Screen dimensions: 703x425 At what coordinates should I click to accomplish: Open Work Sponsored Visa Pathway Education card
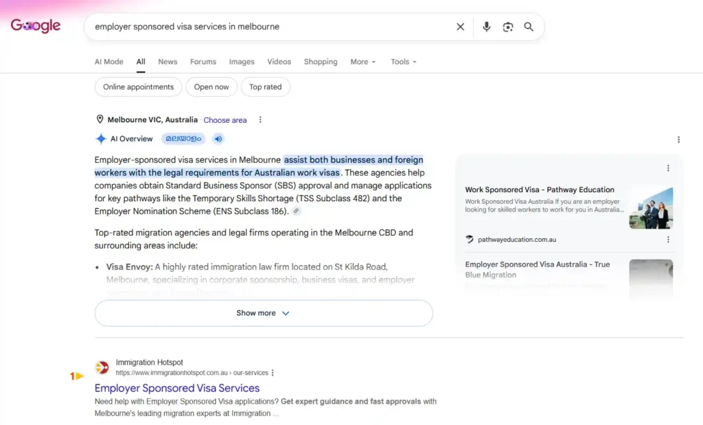tap(540, 189)
